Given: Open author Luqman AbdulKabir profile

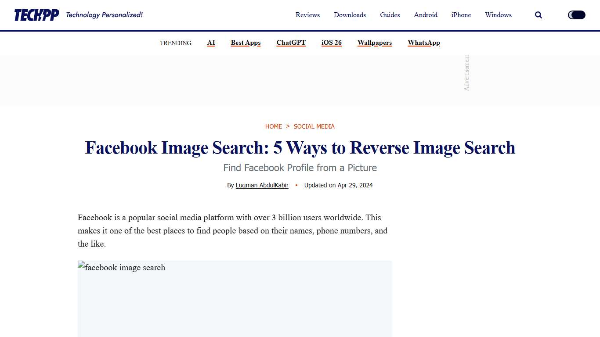Looking at the screenshot, I should click(262, 185).
